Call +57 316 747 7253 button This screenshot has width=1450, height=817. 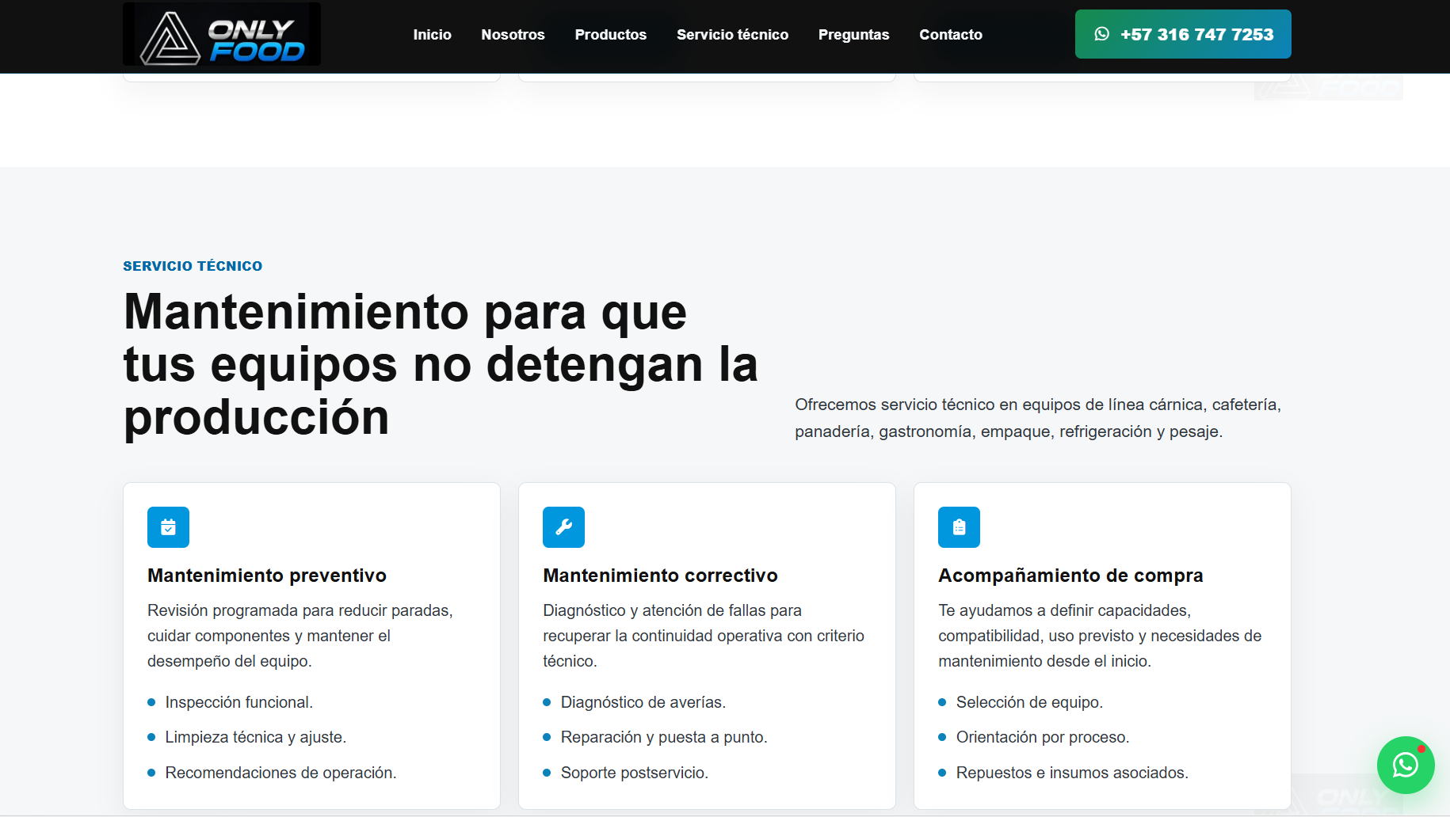click(1183, 34)
